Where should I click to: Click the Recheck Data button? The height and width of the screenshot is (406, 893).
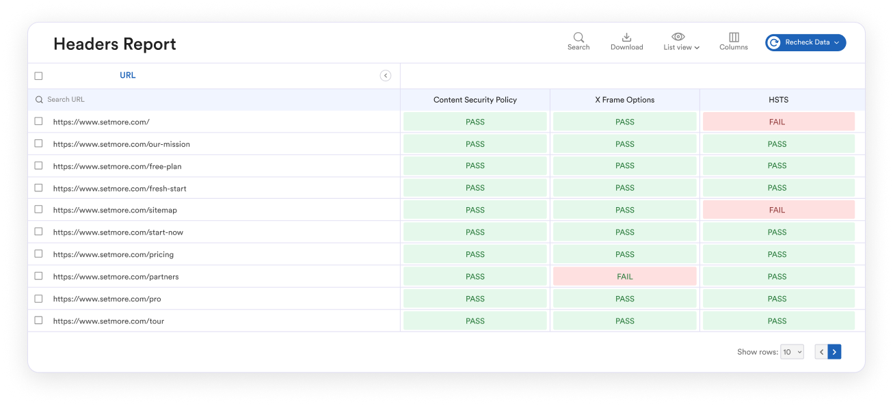(x=805, y=42)
